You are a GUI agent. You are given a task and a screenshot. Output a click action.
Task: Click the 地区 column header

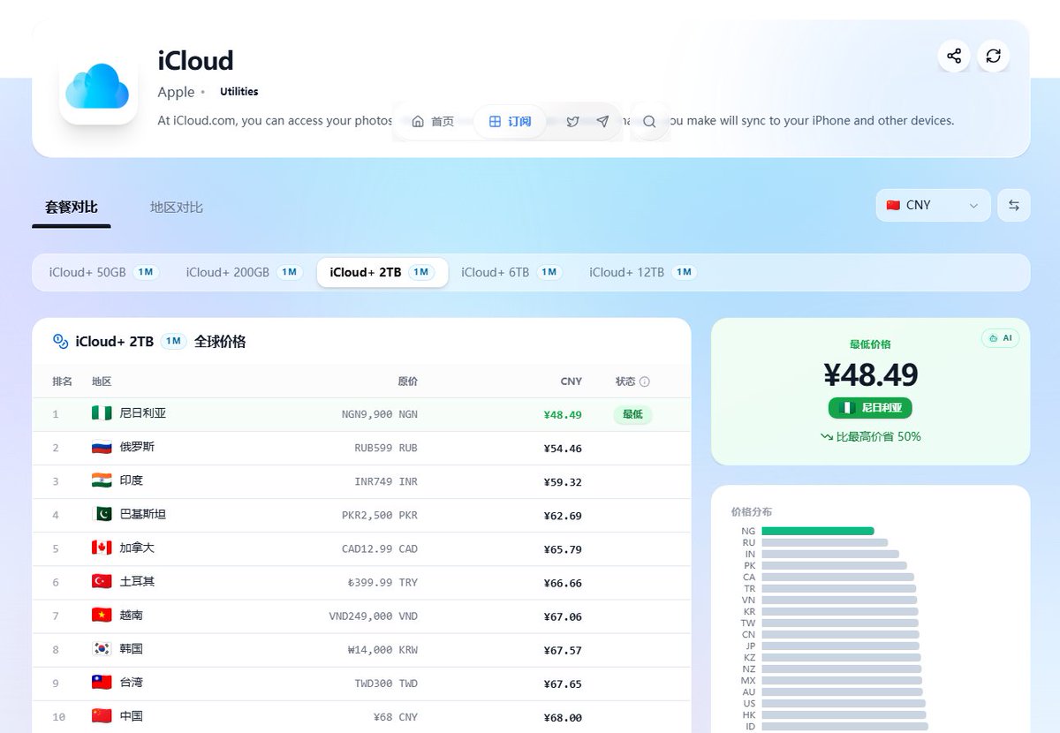pyautogui.click(x=102, y=382)
